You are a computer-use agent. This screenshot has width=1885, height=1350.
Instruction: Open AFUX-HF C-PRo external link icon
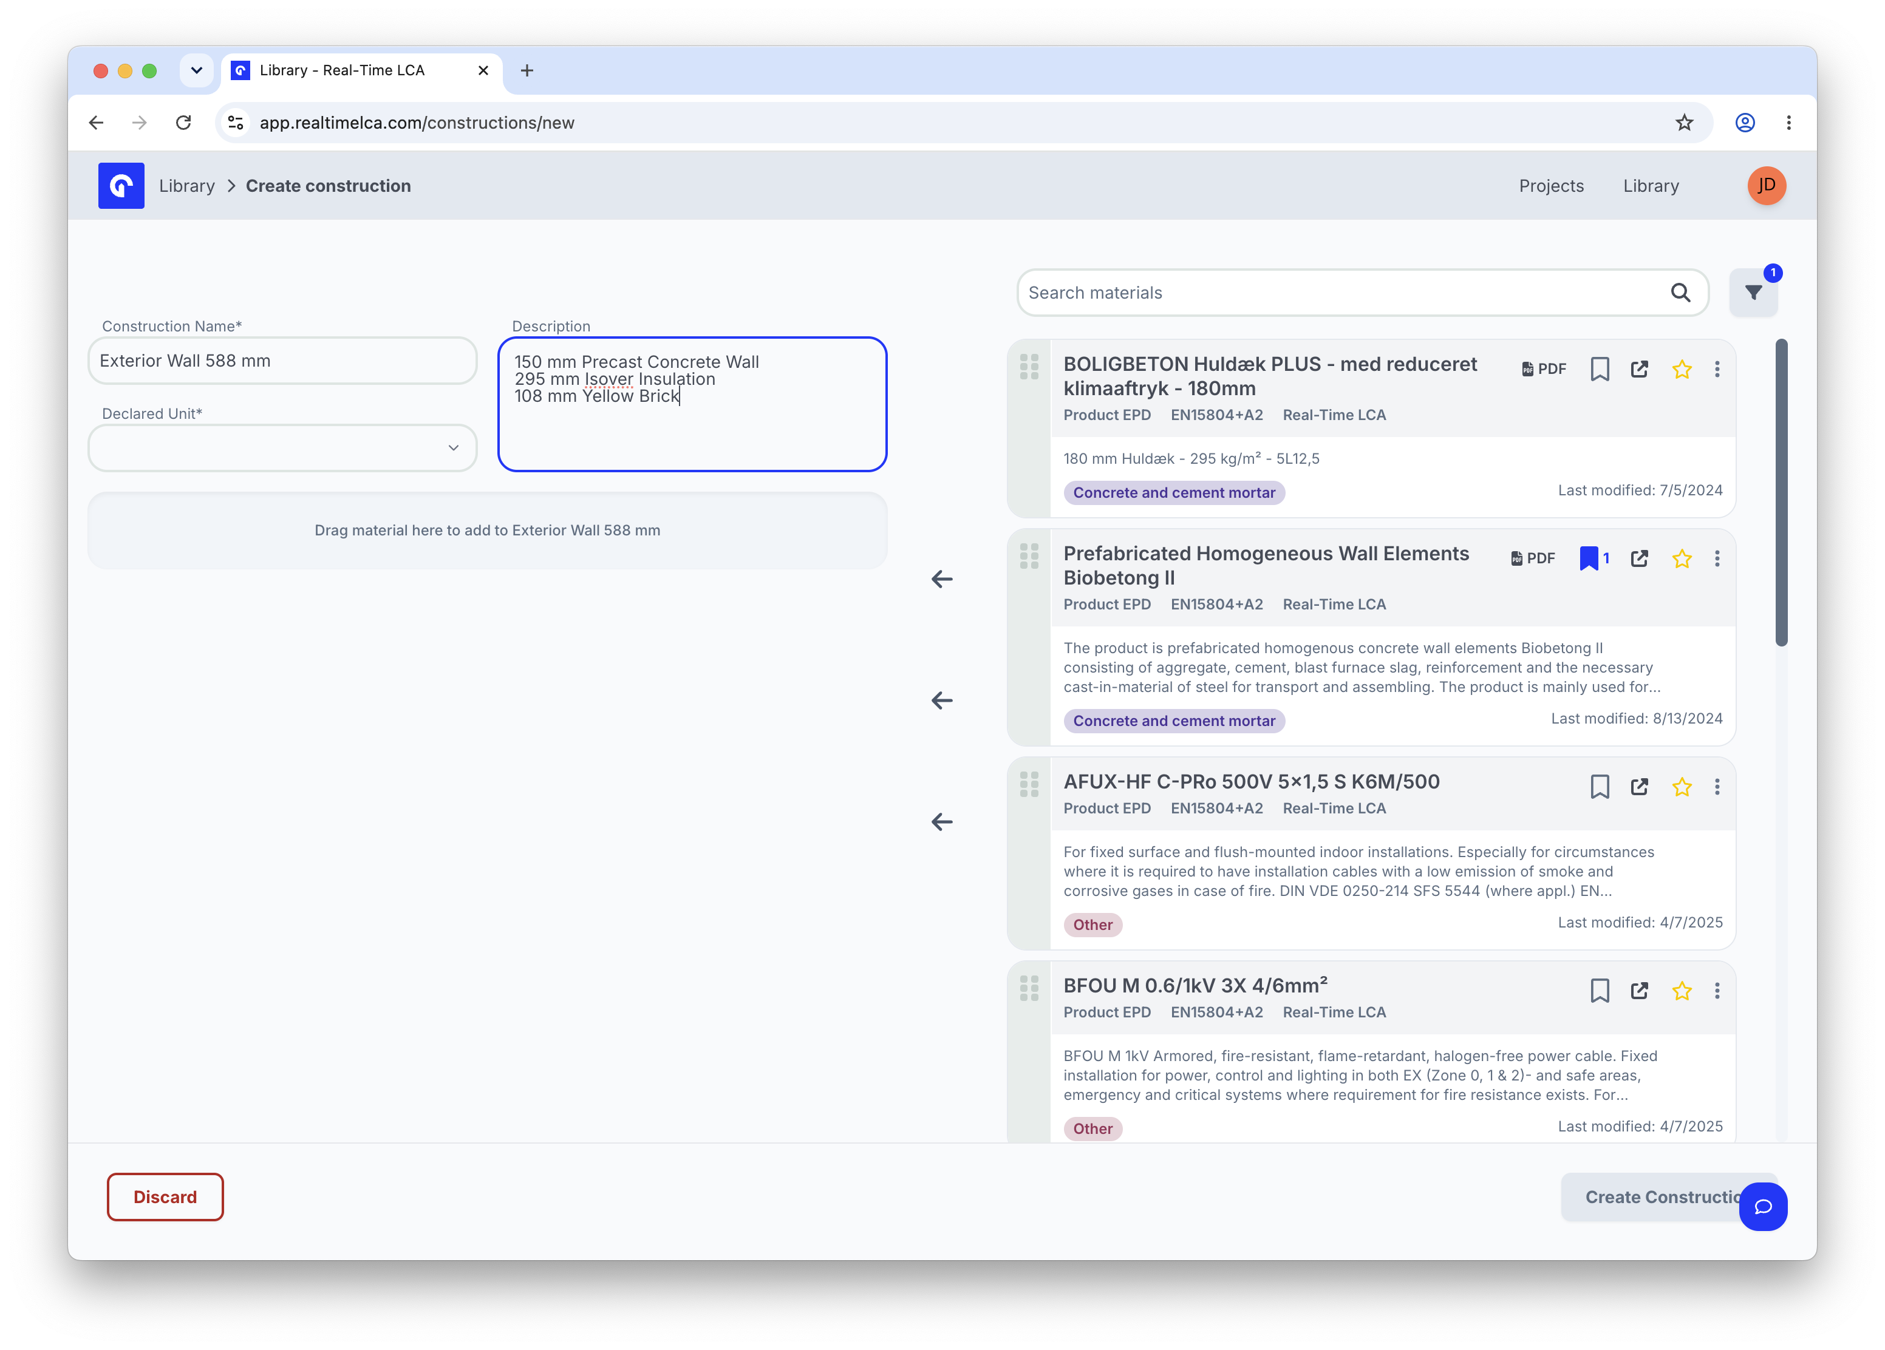1639,786
